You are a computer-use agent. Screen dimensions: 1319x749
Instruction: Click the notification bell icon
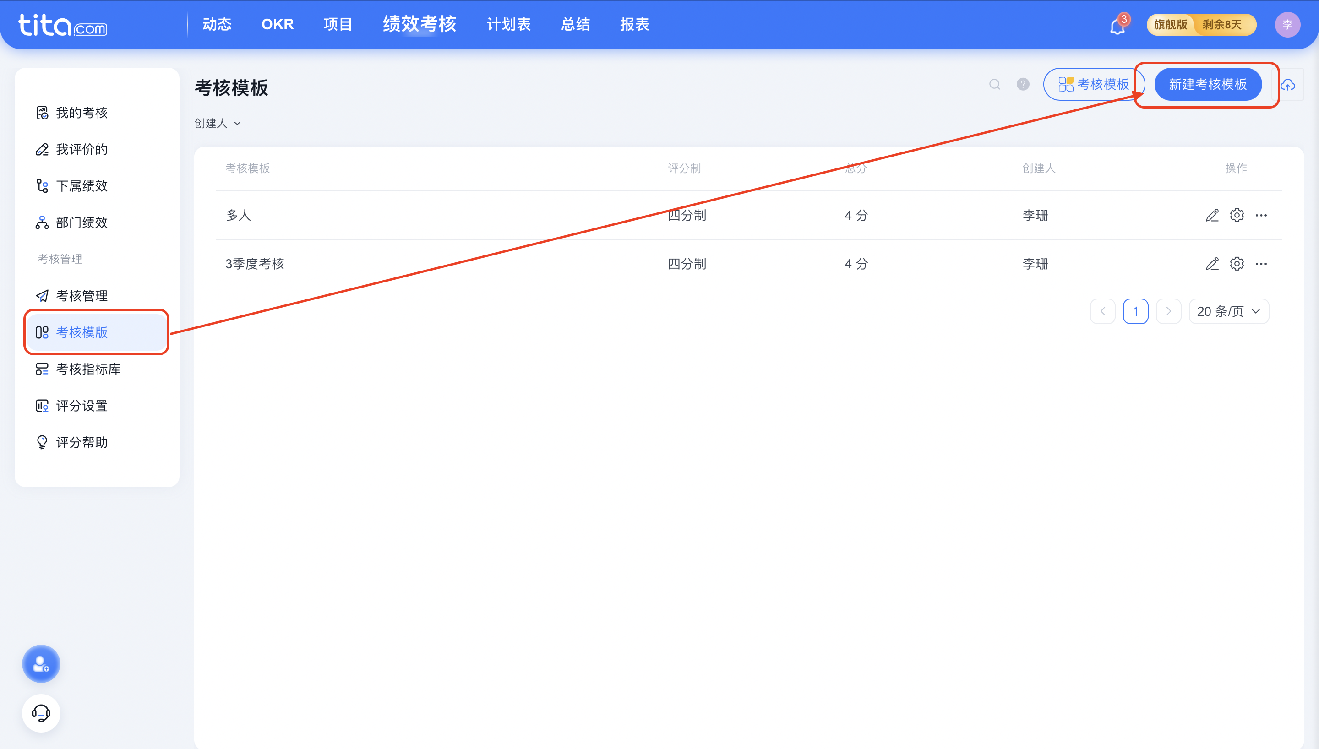click(x=1117, y=25)
